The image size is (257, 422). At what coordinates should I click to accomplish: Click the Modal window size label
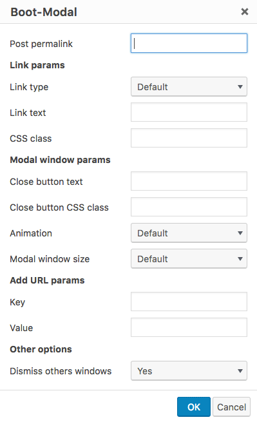(50, 259)
